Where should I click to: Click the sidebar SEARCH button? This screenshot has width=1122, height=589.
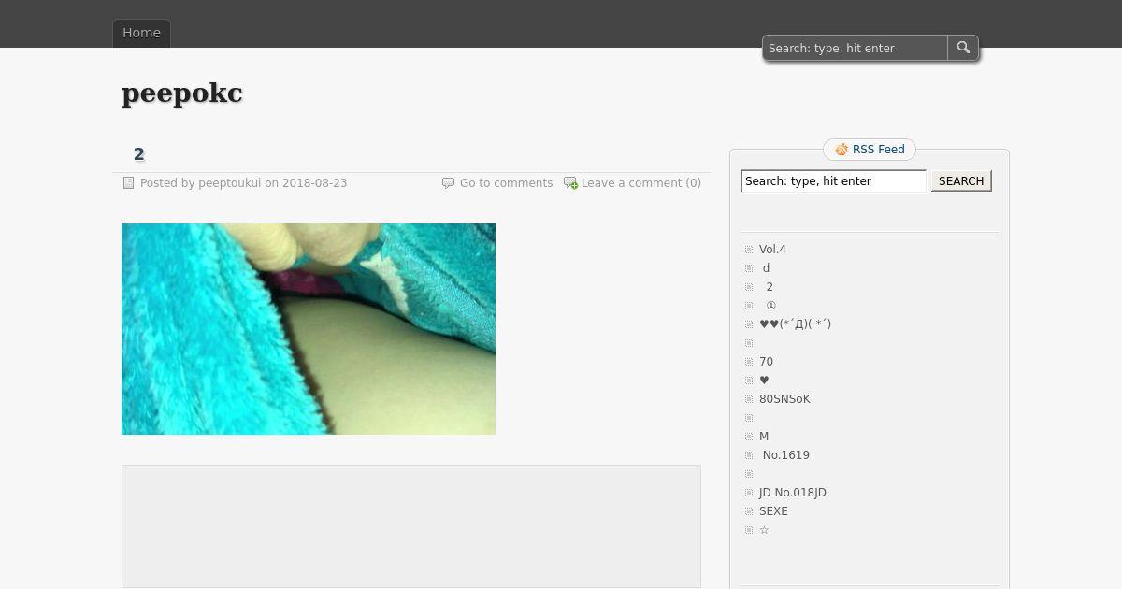click(961, 181)
